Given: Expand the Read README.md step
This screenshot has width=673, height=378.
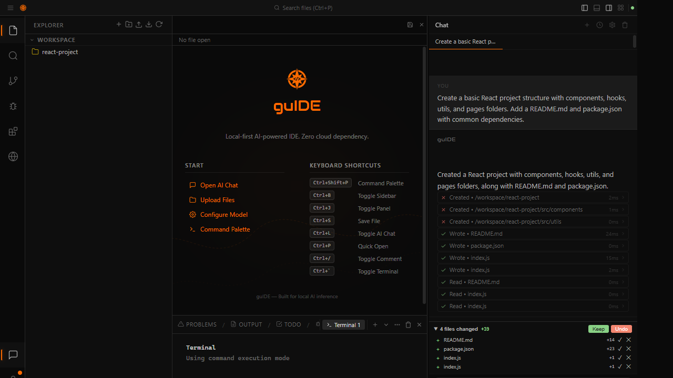Looking at the screenshot, I should (533, 282).
